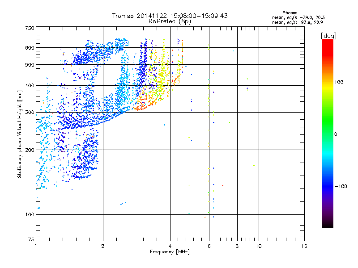This screenshot has width=358, height=268.
Task: Click the y-axis tick label '100'
Action: [x=30, y=215]
